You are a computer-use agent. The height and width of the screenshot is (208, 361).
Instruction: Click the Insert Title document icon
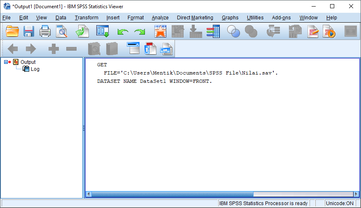point(150,48)
